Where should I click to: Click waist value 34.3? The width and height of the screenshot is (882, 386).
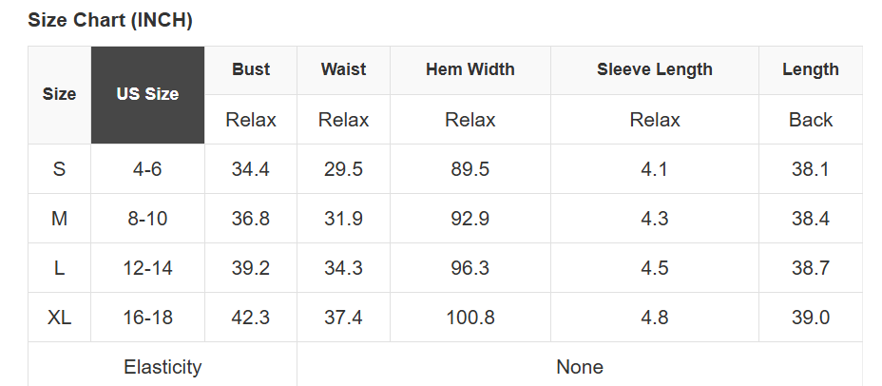[343, 268]
